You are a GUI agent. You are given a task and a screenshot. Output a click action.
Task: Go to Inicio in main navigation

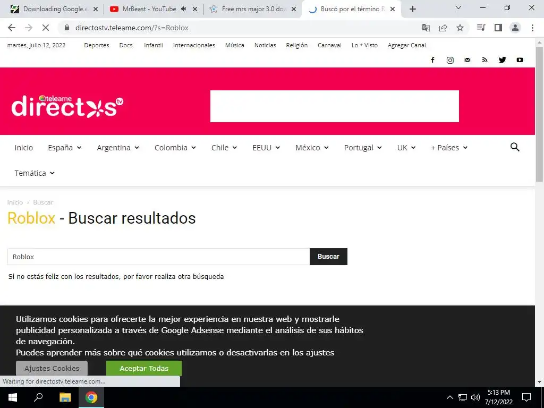[x=23, y=148]
